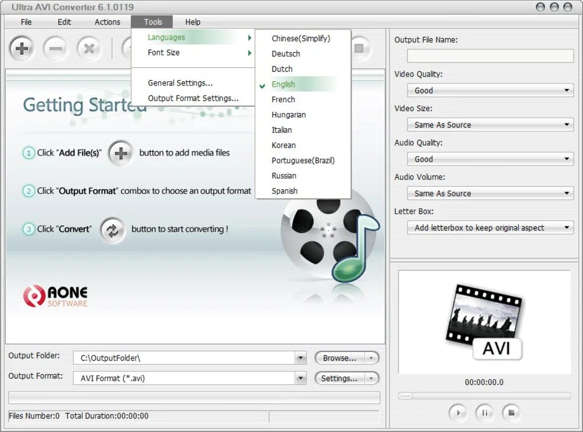Open the Audio Volume dropdown

490,193
